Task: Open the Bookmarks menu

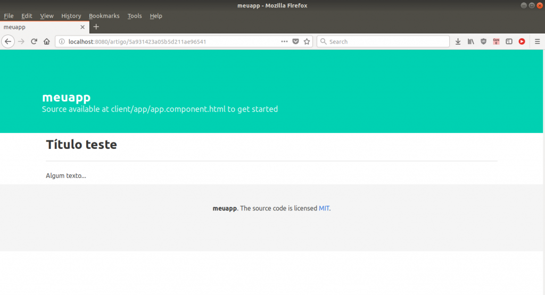Action: pyautogui.click(x=104, y=16)
